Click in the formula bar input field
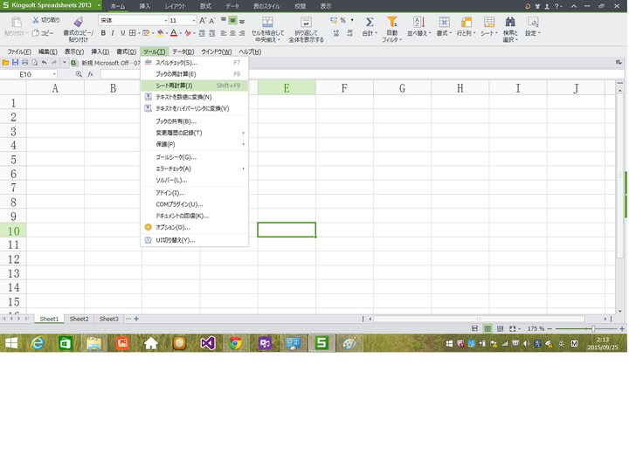Screen dimensions: 629x454 pyautogui.click(x=362, y=74)
